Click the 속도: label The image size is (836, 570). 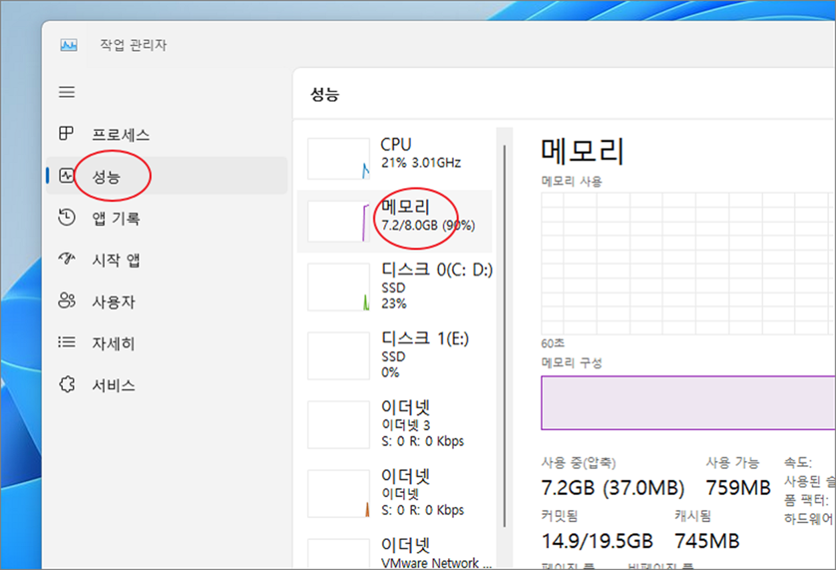797,462
